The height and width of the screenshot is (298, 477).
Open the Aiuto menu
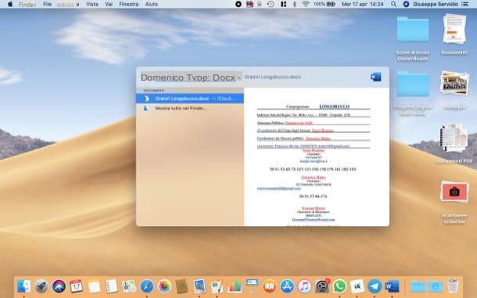click(x=152, y=4)
